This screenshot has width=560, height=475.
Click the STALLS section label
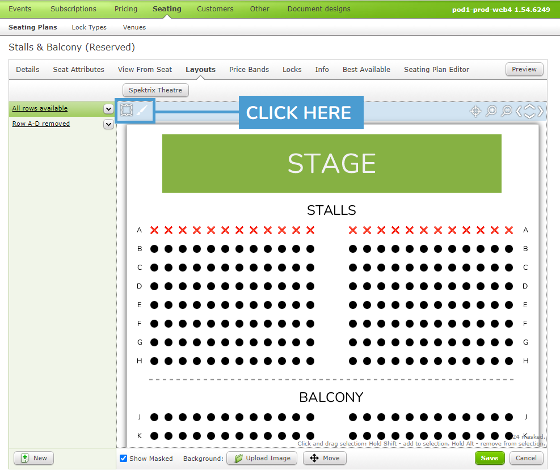pyautogui.click(x=331, y=210)
